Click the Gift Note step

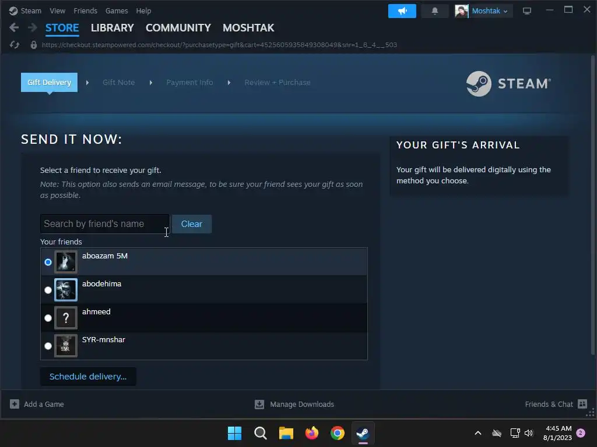[118, 83]
